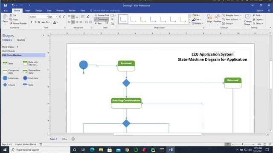Toggle Underline formatting
The height and width of the screenshot is (153, 273).
(39, 22)
